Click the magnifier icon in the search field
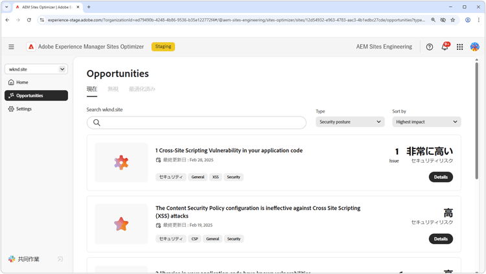This screenshot has height=274, width=486. click(x=97, y=122)
